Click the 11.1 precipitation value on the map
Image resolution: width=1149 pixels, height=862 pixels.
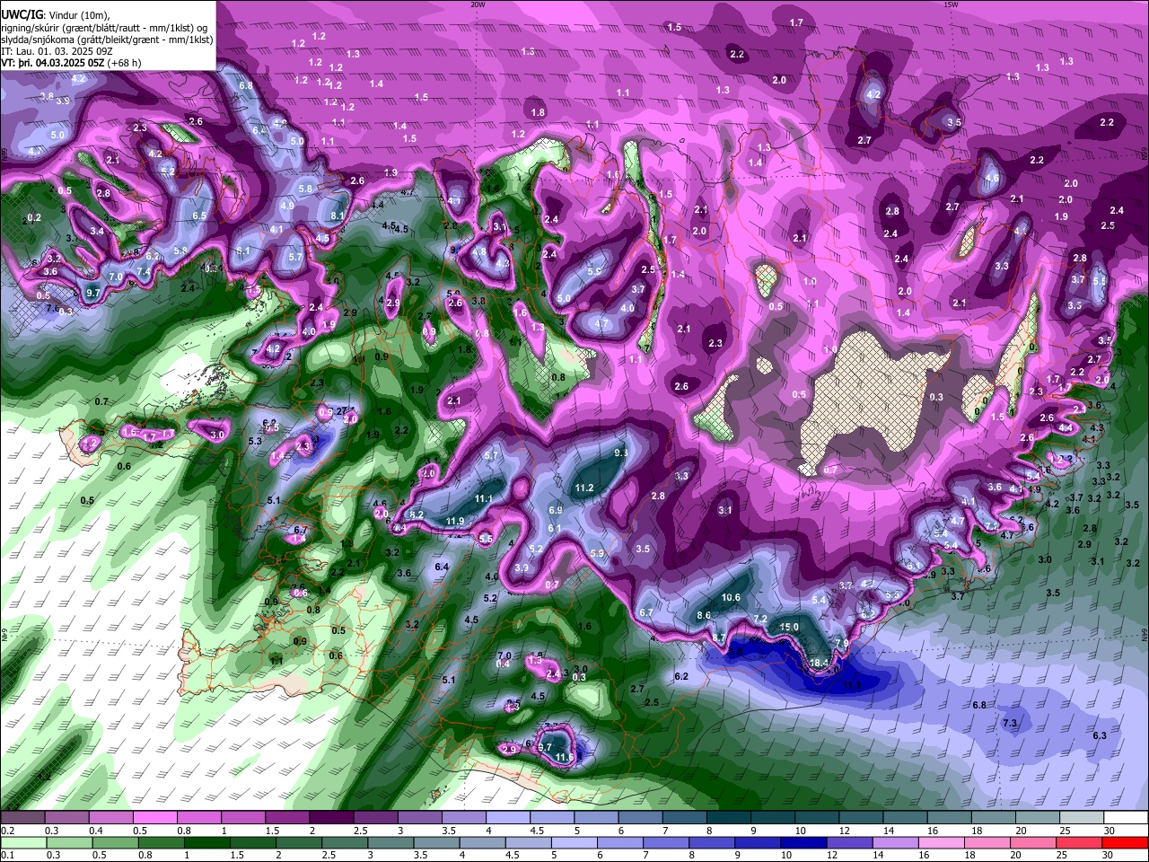click(x=484, y=499)
